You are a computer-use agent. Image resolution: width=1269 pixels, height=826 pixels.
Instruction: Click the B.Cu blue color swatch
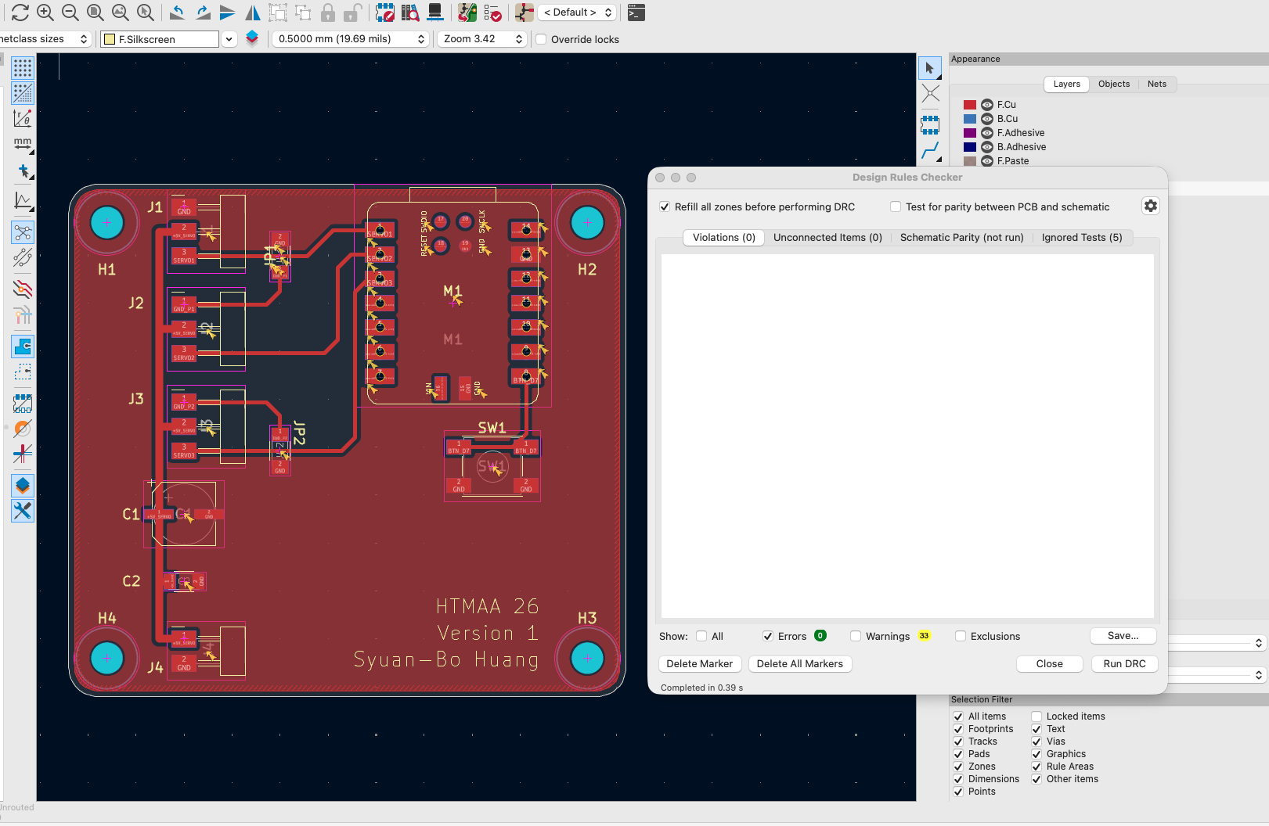[970, 119]
